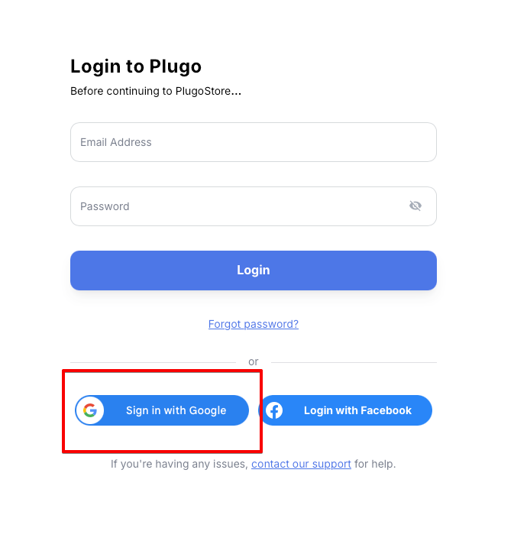Choose Sign in with Google
514x541 pixels.
163,410
